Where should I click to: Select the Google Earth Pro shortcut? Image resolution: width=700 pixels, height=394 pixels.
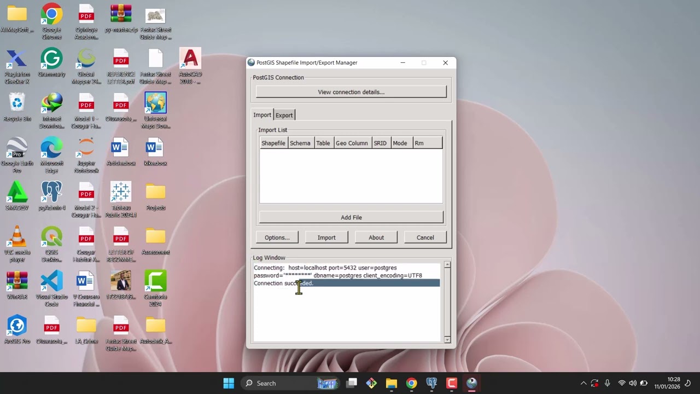click(x=17, y=155)
